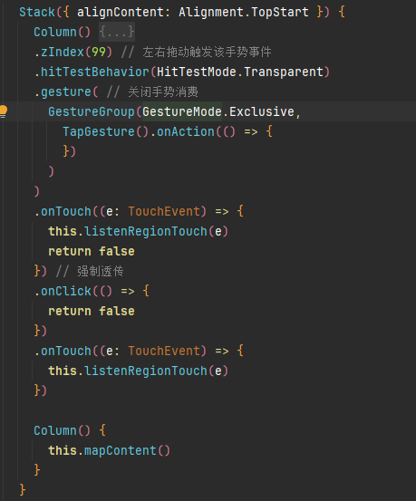This screenshot has width=416, height=501.
Task: Click the .gesture( method call
Action: coord(66,92)
